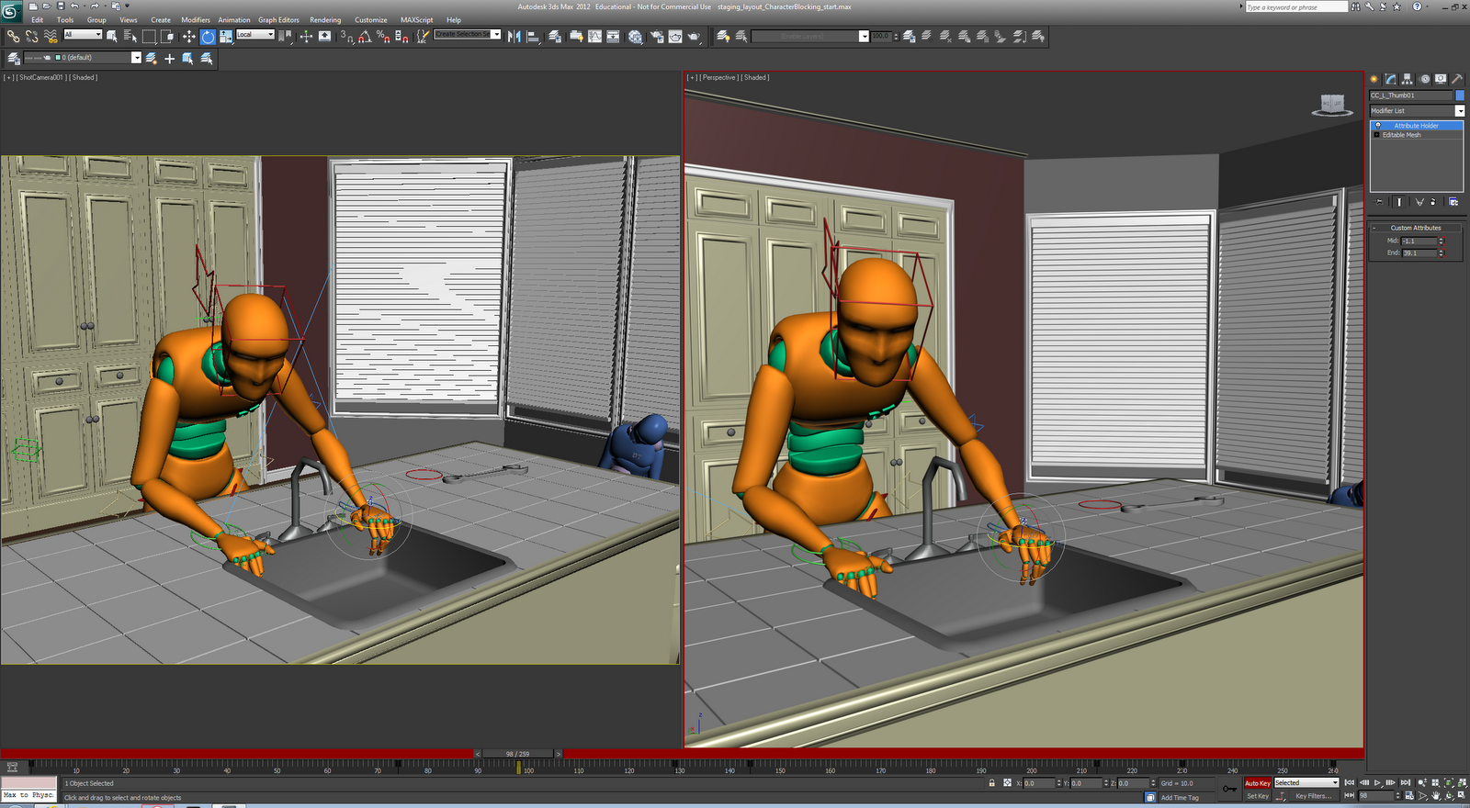Toggle Spinner Snap
Image resolution: width=1470 pixels, height=808 pixels.
[401, 36]
